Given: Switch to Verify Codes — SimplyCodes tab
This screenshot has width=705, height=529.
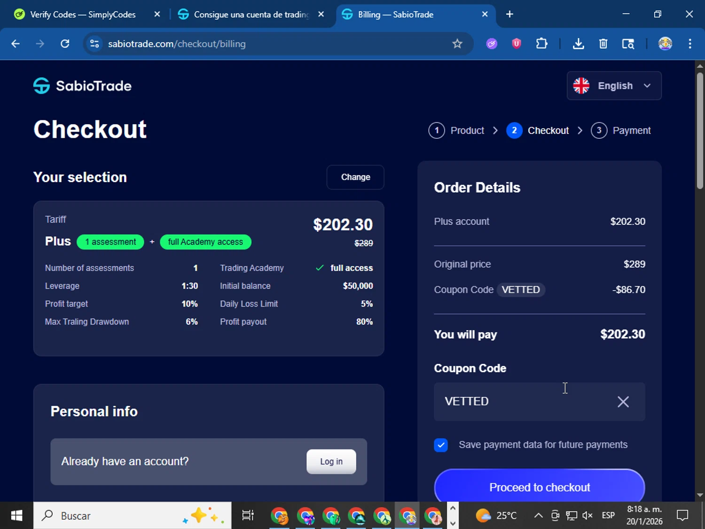Looking at the screenshot, I should tap(82, 15).
